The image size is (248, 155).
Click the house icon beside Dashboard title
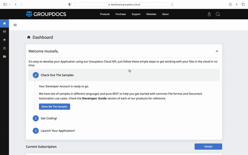point(29,37)
